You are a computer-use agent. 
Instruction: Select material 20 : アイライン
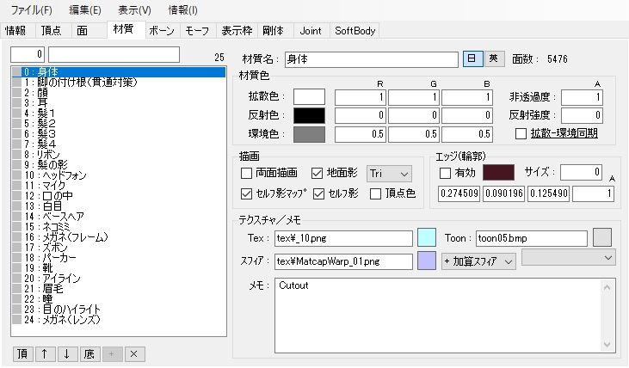pos(119,279)
